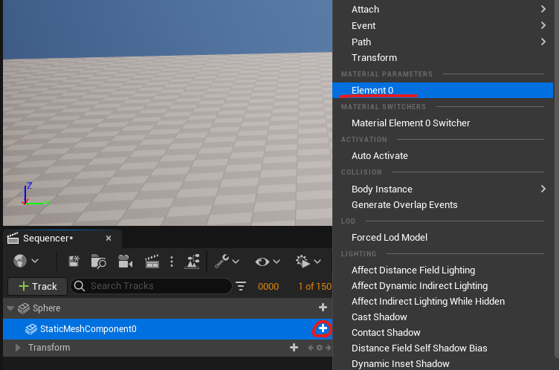Click the Search Tracks input field

click(x=151, y=286)
